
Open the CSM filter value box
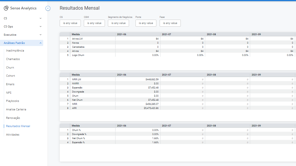[x=94, y=23]
